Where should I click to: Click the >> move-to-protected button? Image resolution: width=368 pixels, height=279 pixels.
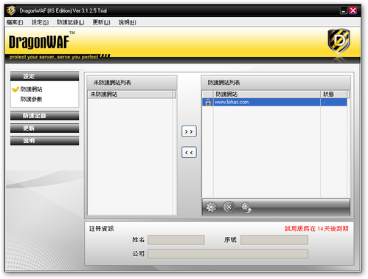coord(189,131)
